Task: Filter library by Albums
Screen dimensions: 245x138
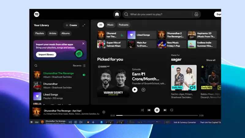Action: pyautogui.click(x=66, y=33)
